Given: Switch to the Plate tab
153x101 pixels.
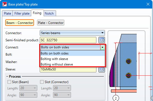Looking at the screenshot, I should [7, 13].
